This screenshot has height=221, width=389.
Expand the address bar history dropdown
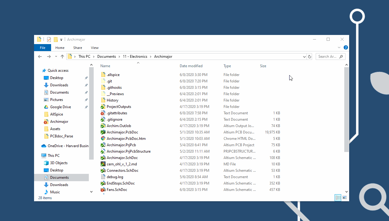coord(304,57)
